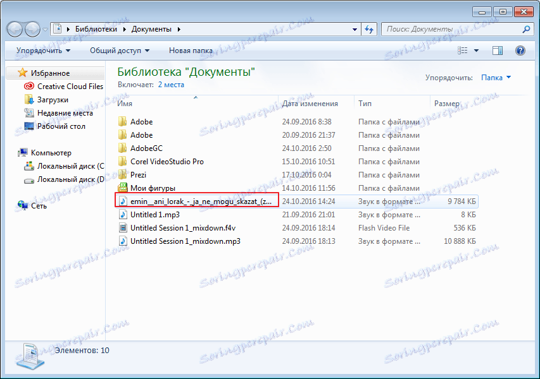Select the Untitled 1.mp3 file
Screen dimensions: 540x379
pos(154,214)
